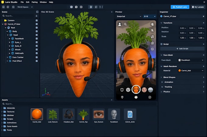Click the Publish Lens button
Screen dimensions: 207x137
click(x=180, y=7)
